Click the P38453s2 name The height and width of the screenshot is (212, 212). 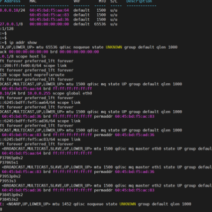click(x=9, y=199)
